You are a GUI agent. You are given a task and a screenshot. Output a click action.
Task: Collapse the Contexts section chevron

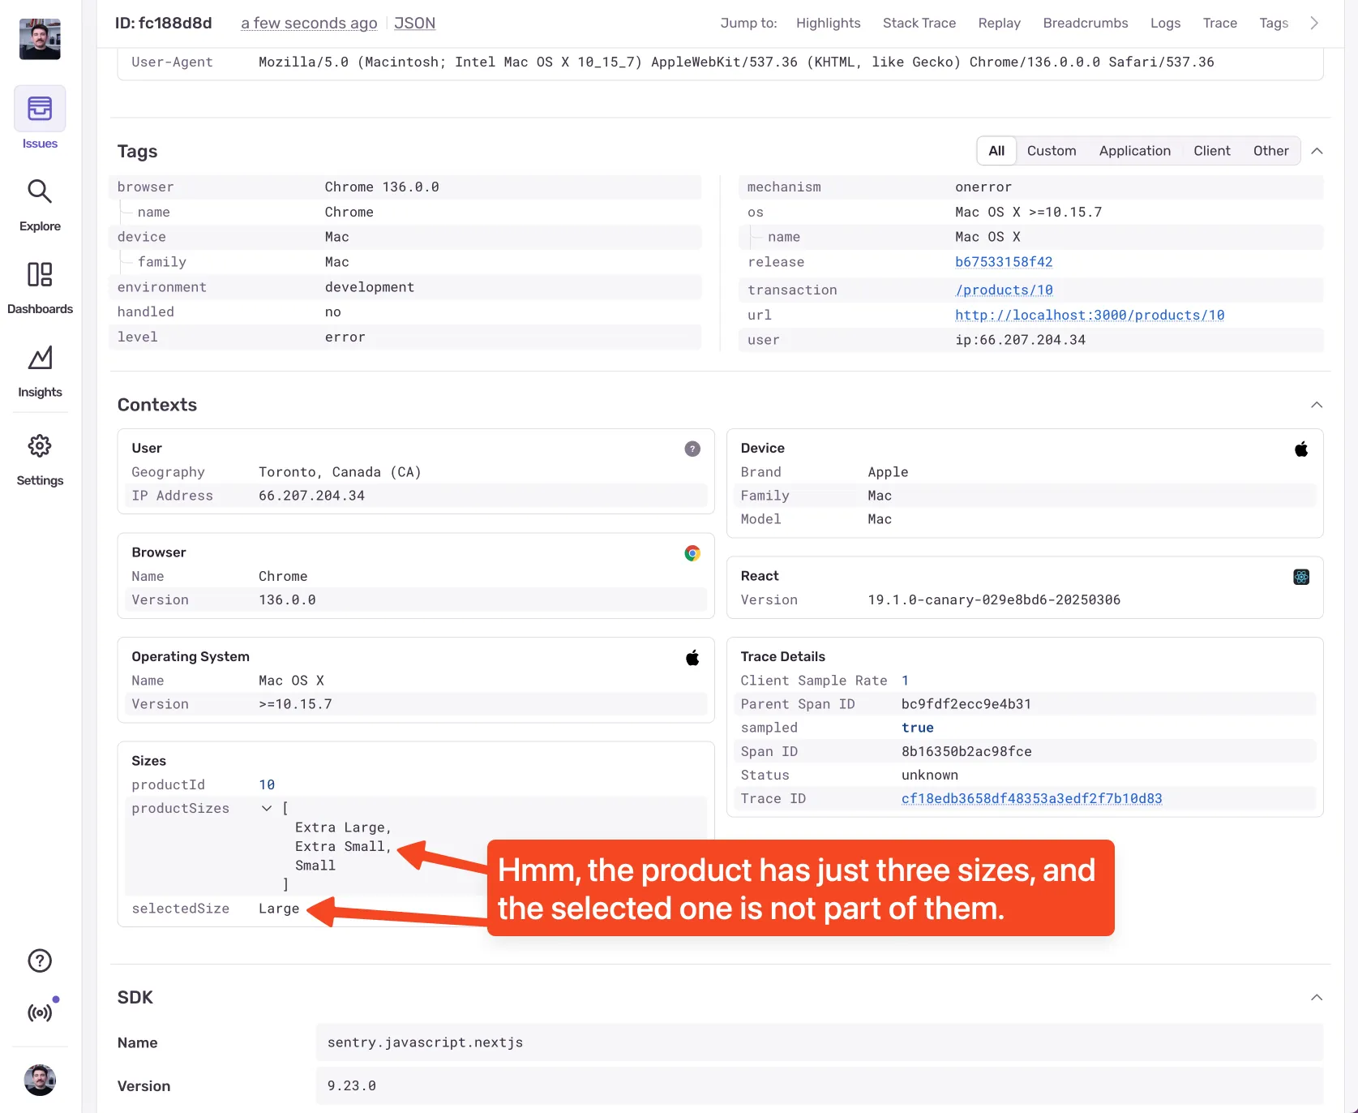(1317, 405)
